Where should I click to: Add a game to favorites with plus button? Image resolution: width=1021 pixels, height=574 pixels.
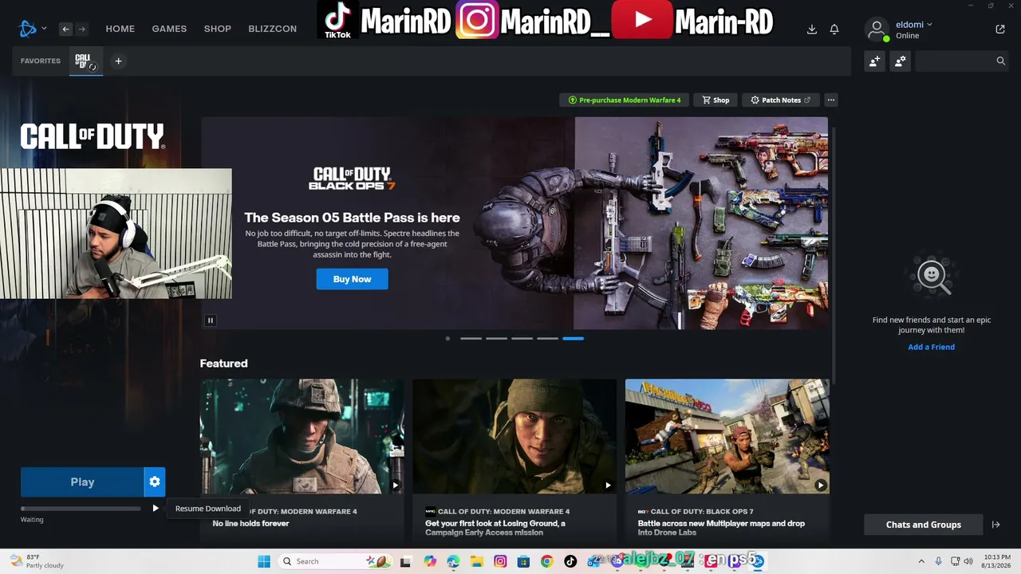coord(118,61)
